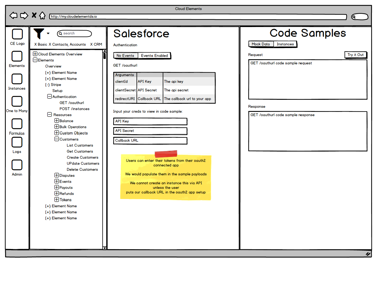Select the Events Enabled toggle
This screenshot has width=377, height=291.
(x=154, y=56)
